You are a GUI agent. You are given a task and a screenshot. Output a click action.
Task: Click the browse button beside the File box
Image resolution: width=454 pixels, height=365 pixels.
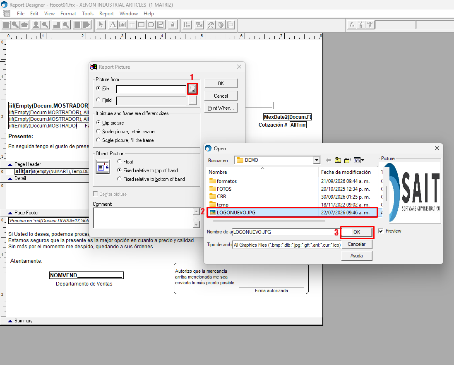coord(192,89)
